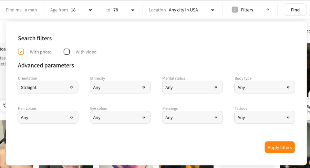Click the With video label text

pyautogui.click(x=86, y=52)
